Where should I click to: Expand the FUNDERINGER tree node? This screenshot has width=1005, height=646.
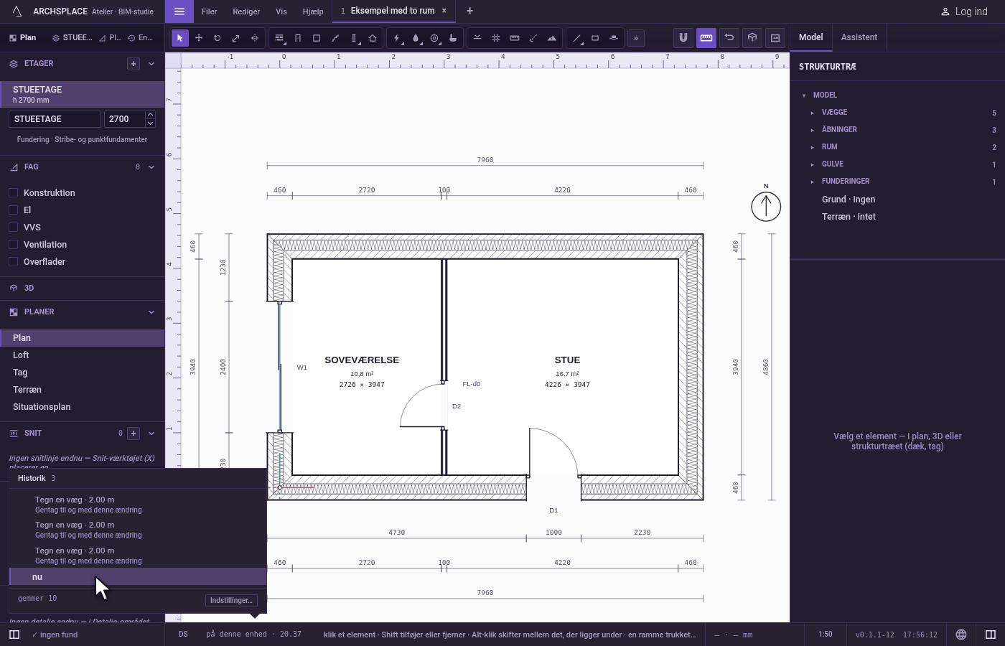pyautogui.click(x=813, y=182)
